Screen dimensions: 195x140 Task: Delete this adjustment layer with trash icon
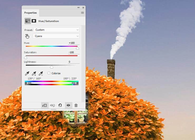click(x=76, y=105)
